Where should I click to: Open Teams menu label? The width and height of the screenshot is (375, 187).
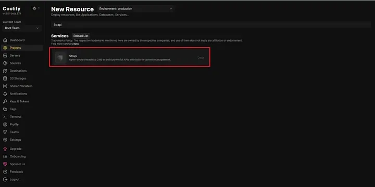[x=14, y=132]
